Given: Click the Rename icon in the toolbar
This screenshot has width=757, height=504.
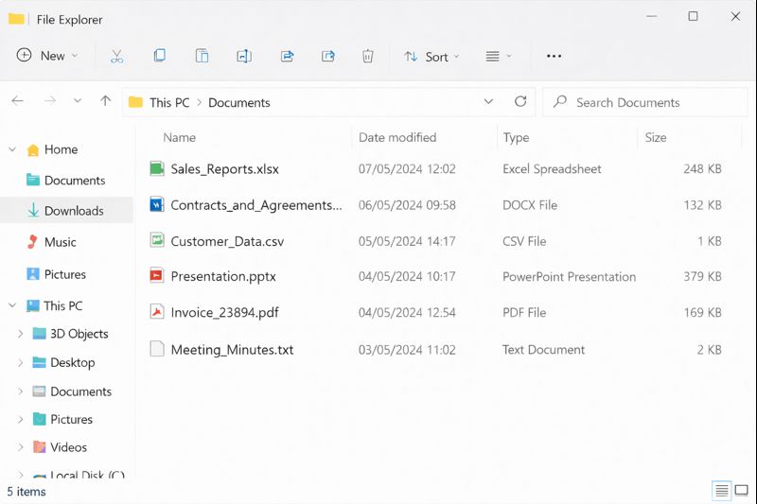Looking at the screenshot, I should click(244, 57).
